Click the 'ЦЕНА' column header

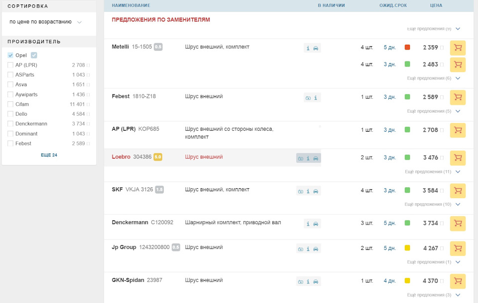[x=436, y=5]
